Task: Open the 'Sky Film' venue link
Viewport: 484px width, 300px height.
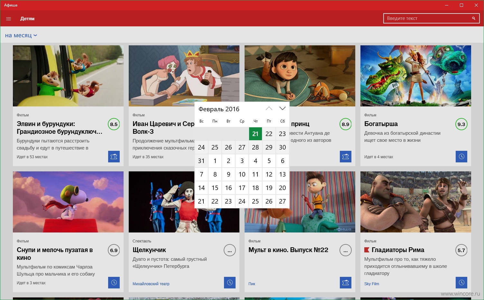Action: coord(372,284)
